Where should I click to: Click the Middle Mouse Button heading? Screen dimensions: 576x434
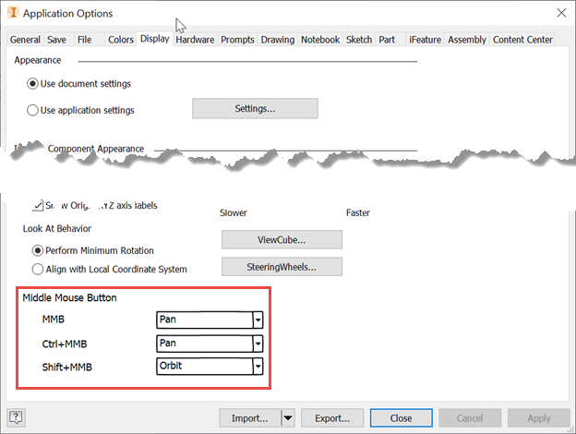69,297
